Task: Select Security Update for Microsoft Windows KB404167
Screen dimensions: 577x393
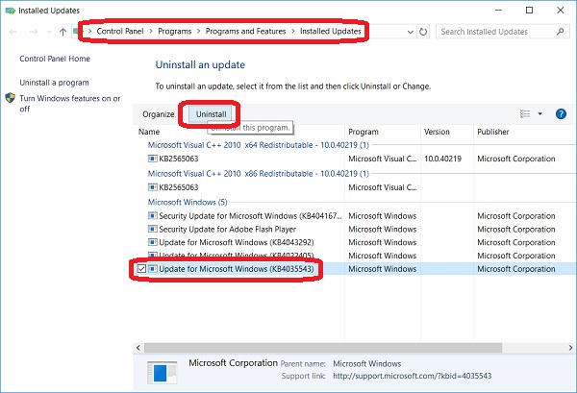Action: (x=250, y=216)
